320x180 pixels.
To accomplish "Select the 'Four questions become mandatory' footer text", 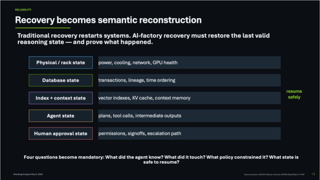I will [x=161, y=160].
